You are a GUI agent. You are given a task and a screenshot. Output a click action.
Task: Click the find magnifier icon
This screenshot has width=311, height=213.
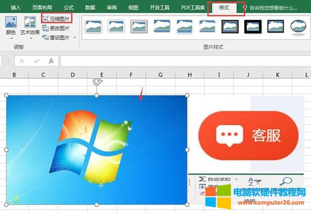pos(286,181)
